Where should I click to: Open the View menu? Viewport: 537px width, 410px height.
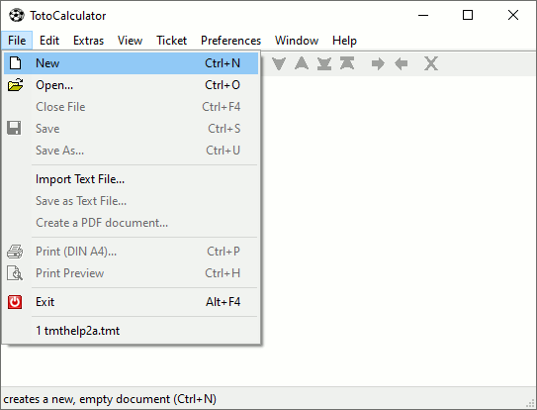131,41
